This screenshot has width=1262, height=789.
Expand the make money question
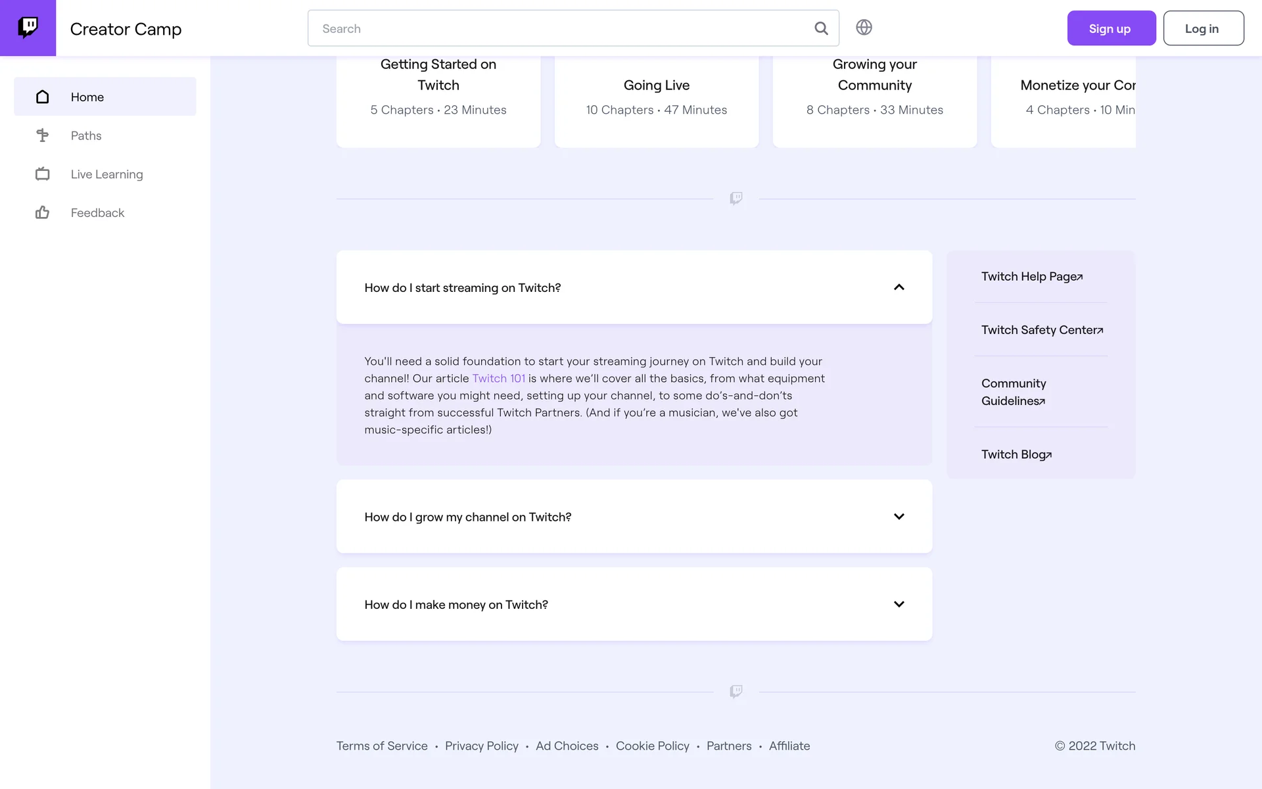click(x=899, y=604)
